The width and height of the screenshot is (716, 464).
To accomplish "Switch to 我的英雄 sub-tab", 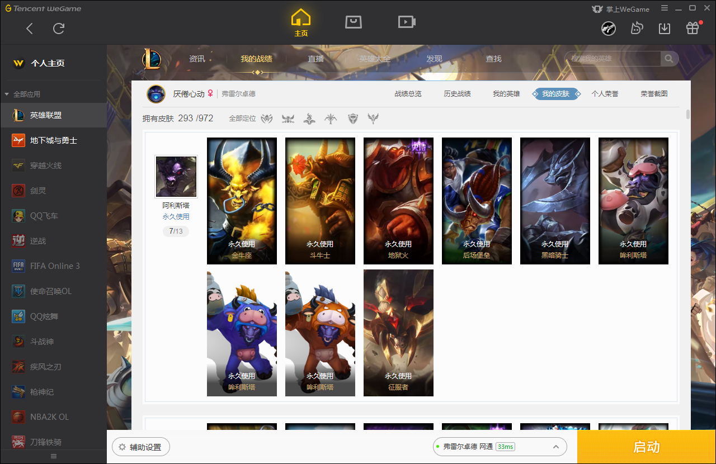I will [x=506, y=94].
